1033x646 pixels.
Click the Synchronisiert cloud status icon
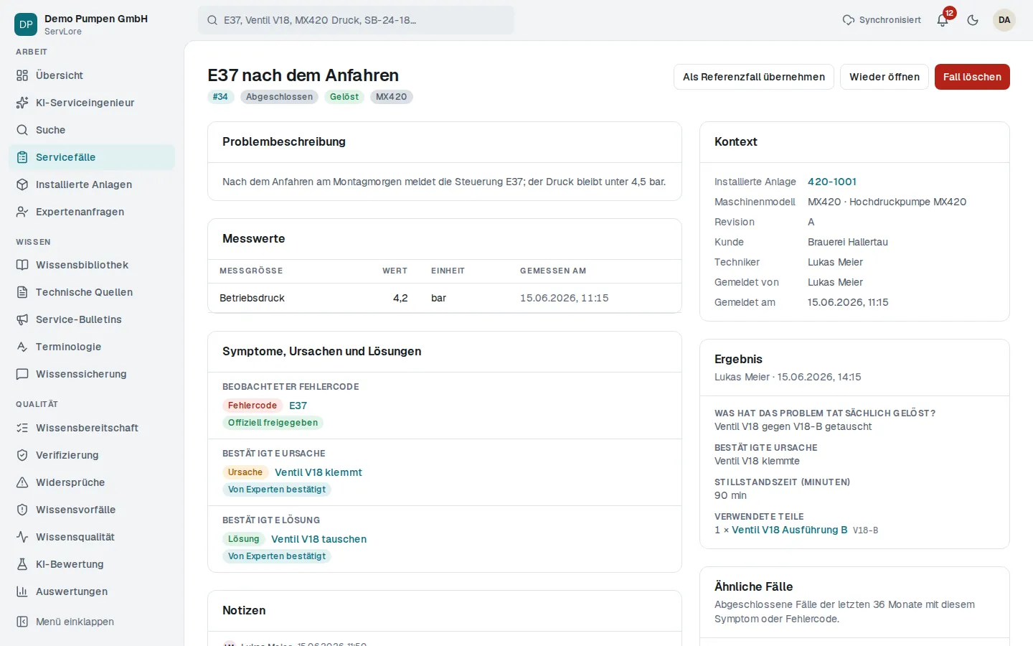click(849, 20)
